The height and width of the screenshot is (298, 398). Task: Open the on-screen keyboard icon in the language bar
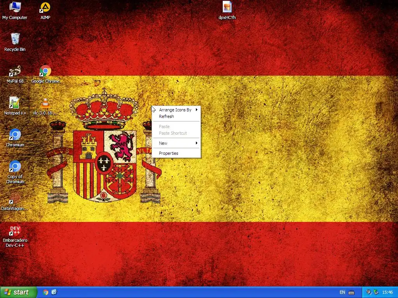point(351,293)
